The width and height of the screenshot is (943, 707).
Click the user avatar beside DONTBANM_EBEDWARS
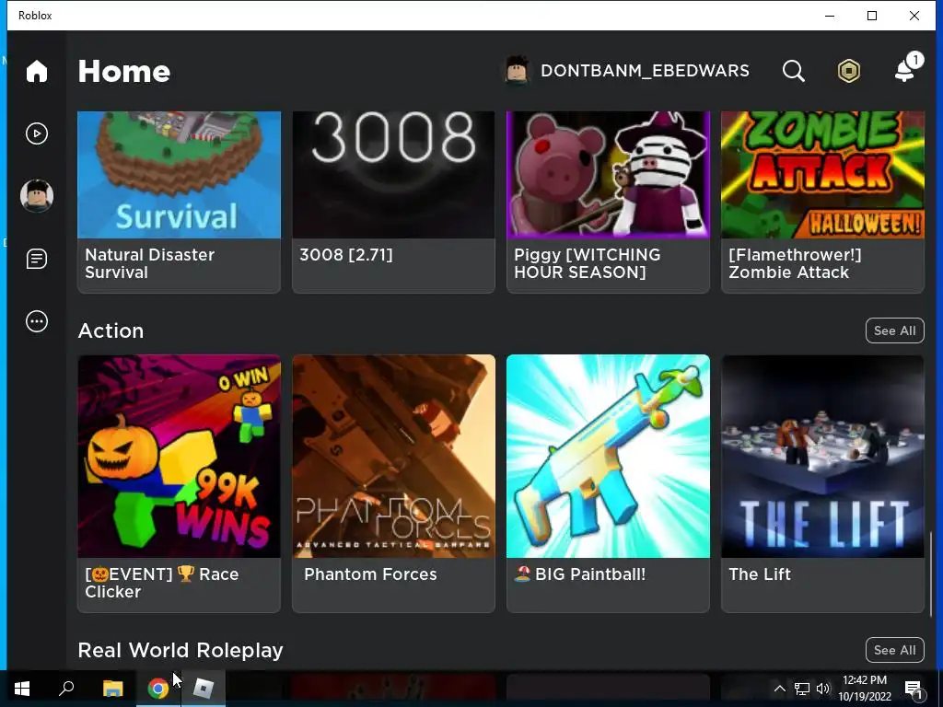point(517,70)
